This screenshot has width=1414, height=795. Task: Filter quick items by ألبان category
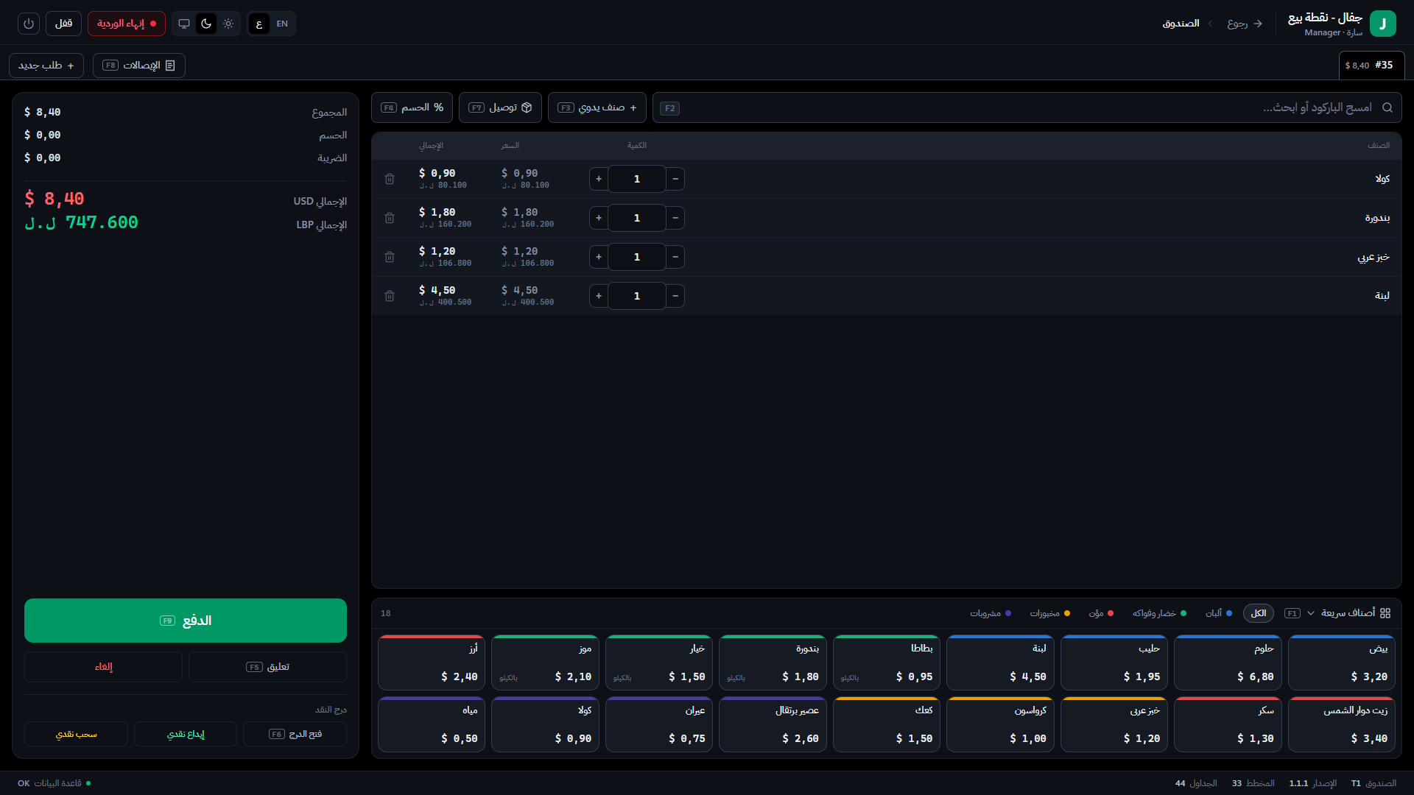point(1219,613)
